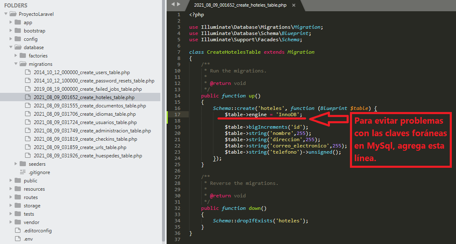The width and height of the screenshot is (456, 244).
Task: Select the routes folder
Action: (30, 197)
